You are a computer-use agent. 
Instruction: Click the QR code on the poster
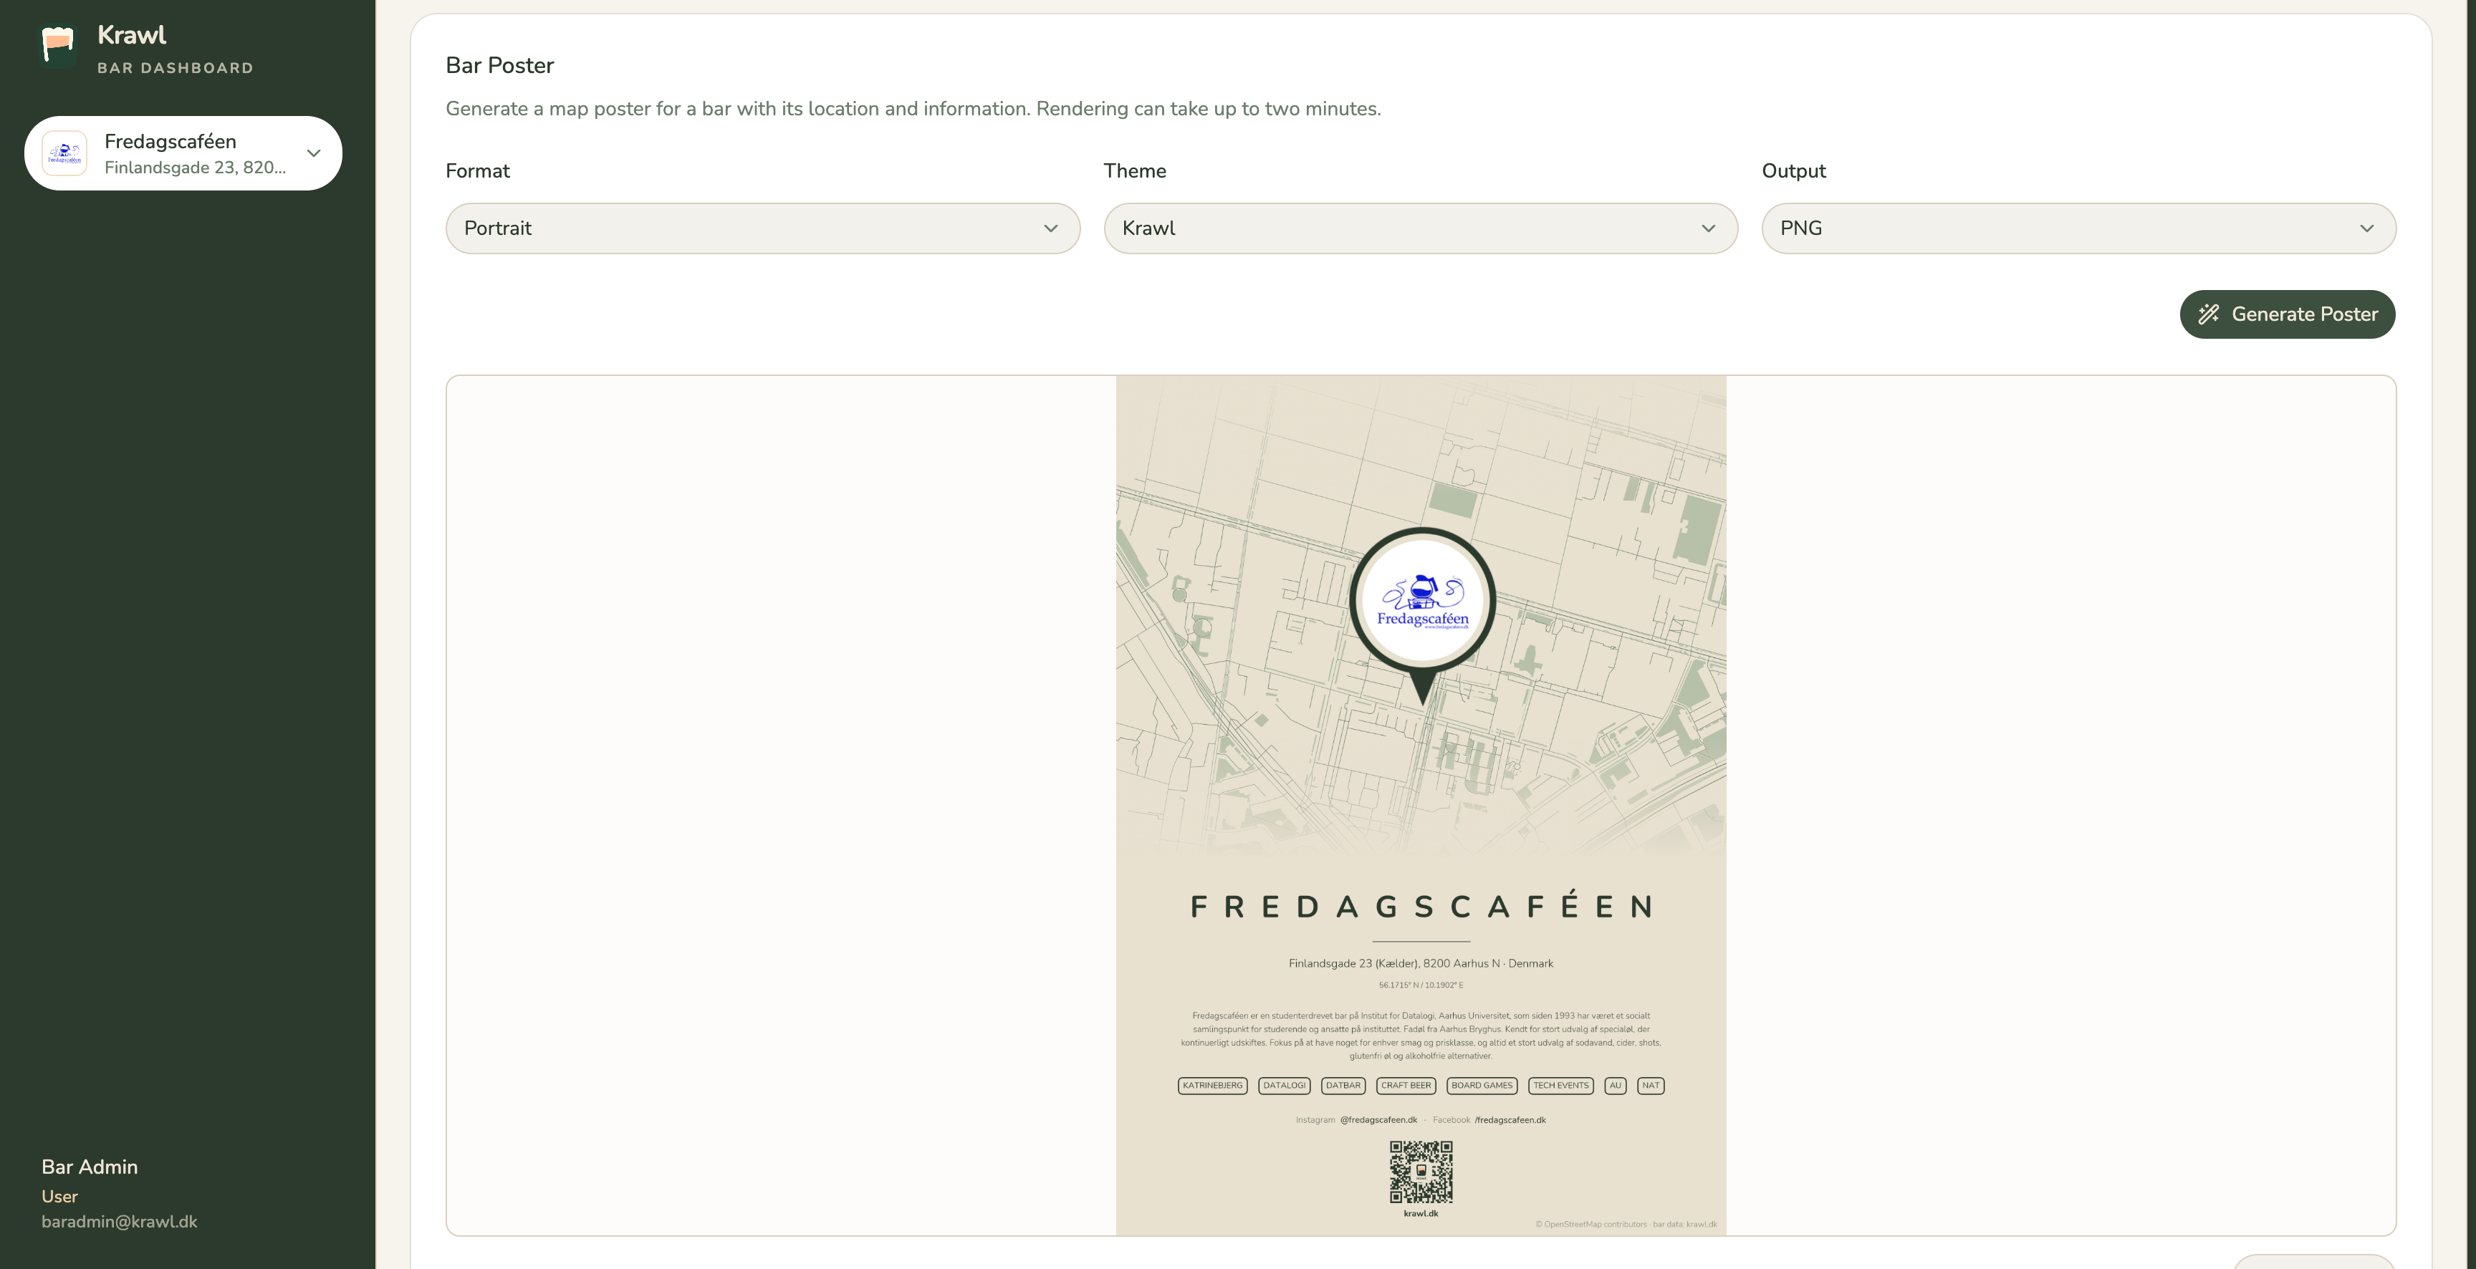point(1421,1172)
